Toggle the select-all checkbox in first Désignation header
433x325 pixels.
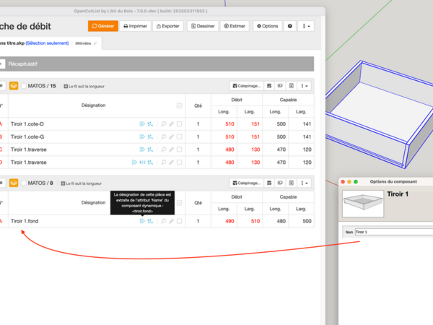(180, 105)
